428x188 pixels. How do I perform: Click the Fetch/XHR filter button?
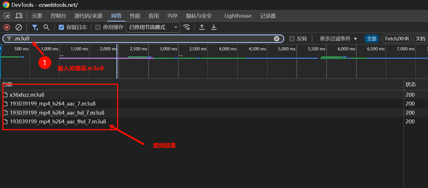pyautogui.click(x=397, y=38)
